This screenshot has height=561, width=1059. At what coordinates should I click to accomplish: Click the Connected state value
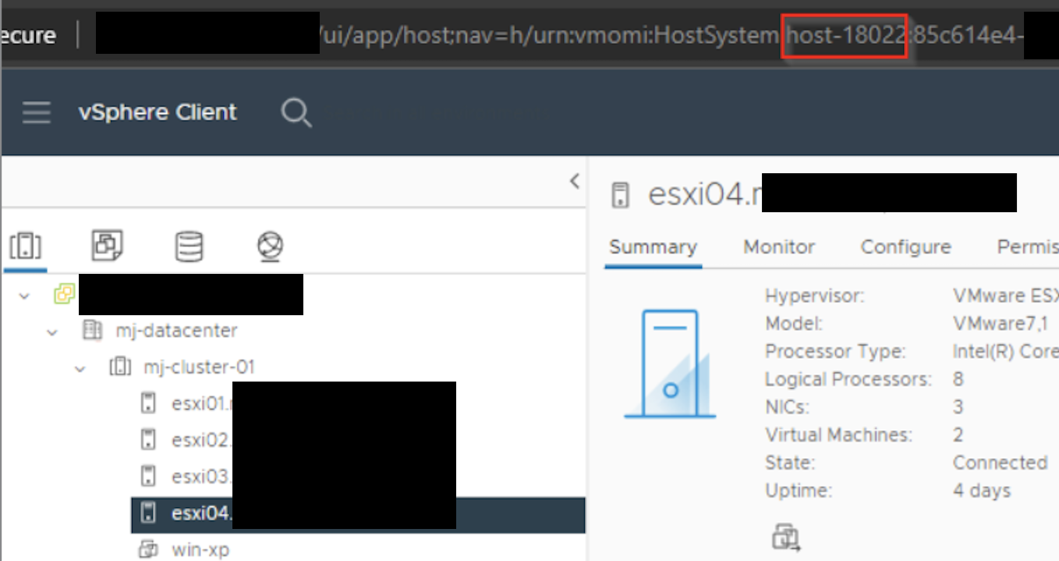tap(1000, 463)
